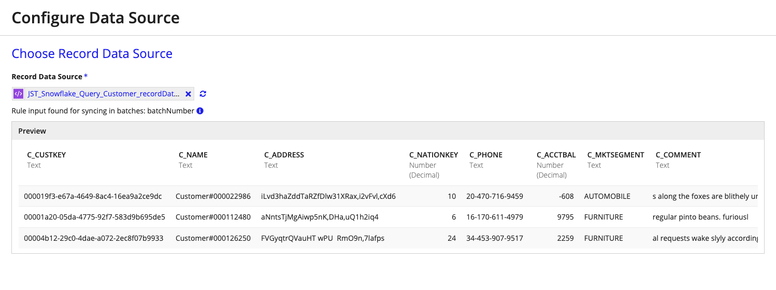This screenshot has width=776, height=290.
Task: Select the C_ADDRESS column header
Action: click(284, 155)
